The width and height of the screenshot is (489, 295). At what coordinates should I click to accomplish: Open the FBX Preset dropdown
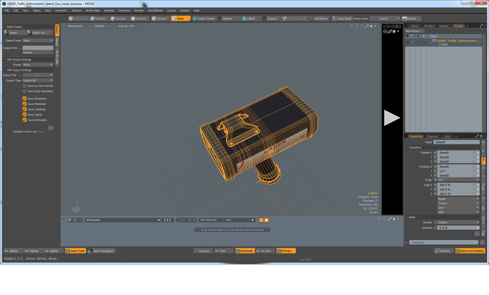click(x=38, y=65)
